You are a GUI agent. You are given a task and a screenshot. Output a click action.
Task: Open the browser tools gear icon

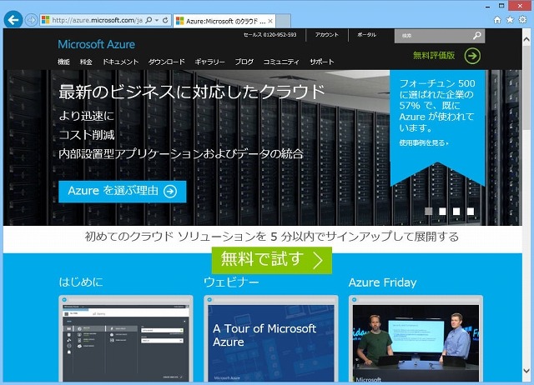click(521, 19)
